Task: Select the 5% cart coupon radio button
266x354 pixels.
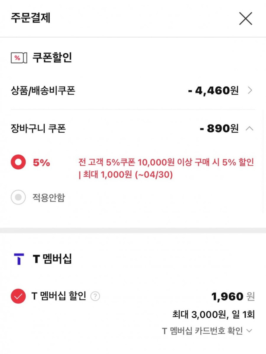Action: coord(18,163)
